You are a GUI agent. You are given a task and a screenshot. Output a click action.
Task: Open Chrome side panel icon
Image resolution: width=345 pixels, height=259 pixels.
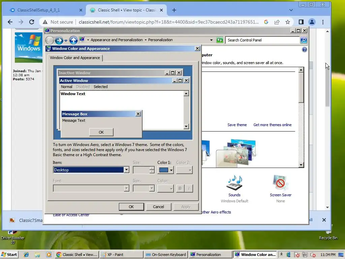(x=301, y=22)
